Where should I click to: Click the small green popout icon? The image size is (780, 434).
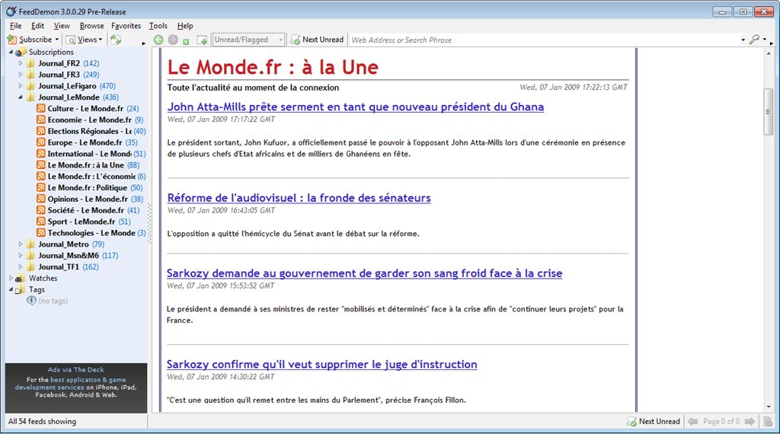[x=186, y=41]
